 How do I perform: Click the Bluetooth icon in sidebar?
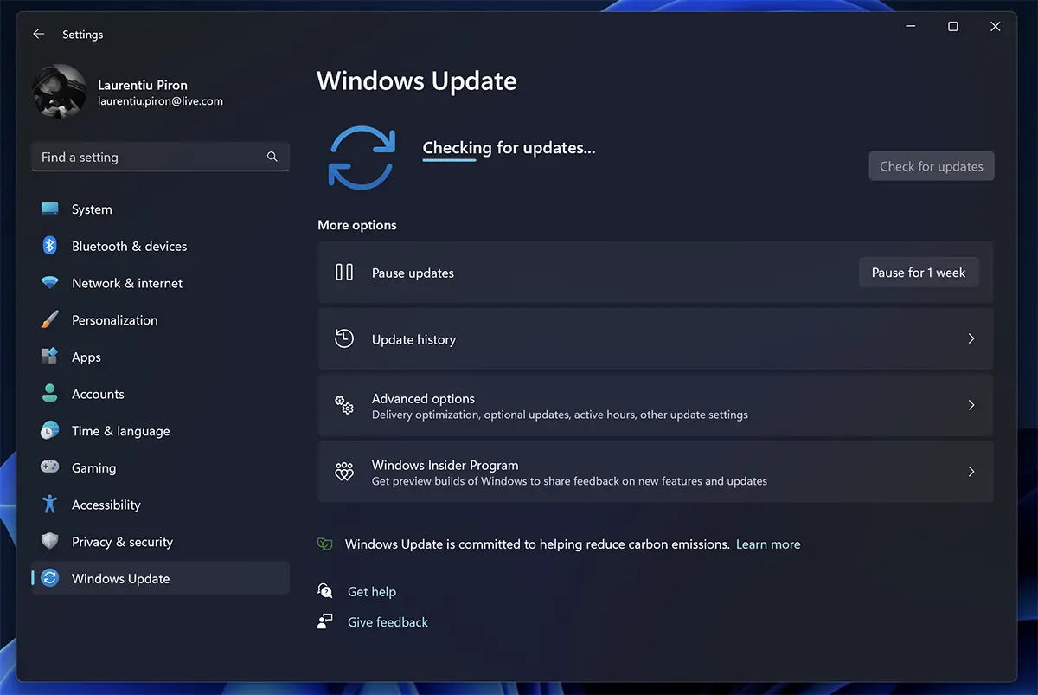(x=50, y=246)
